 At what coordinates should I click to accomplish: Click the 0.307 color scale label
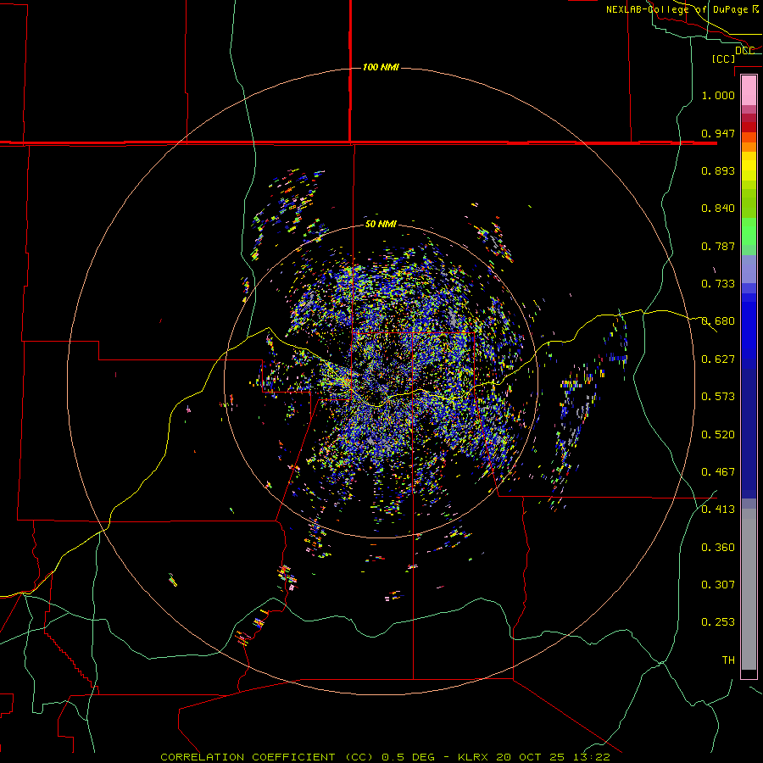pyautogui.click(x=718, y=585)
